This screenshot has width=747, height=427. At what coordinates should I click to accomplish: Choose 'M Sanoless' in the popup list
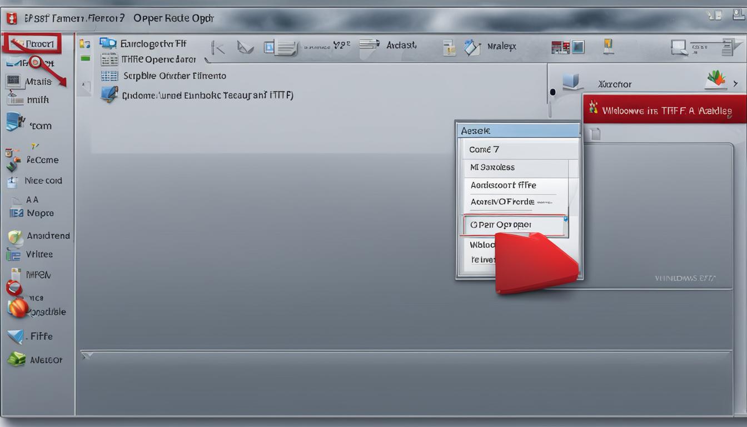(518, 167)
